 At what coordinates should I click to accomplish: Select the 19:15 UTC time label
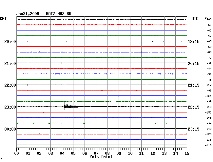(x=194, y=41)
